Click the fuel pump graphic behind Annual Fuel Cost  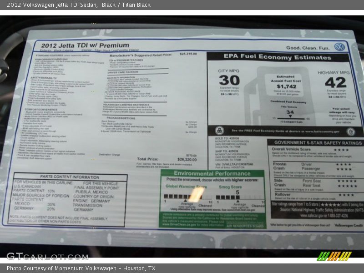[x=280, y=96]
